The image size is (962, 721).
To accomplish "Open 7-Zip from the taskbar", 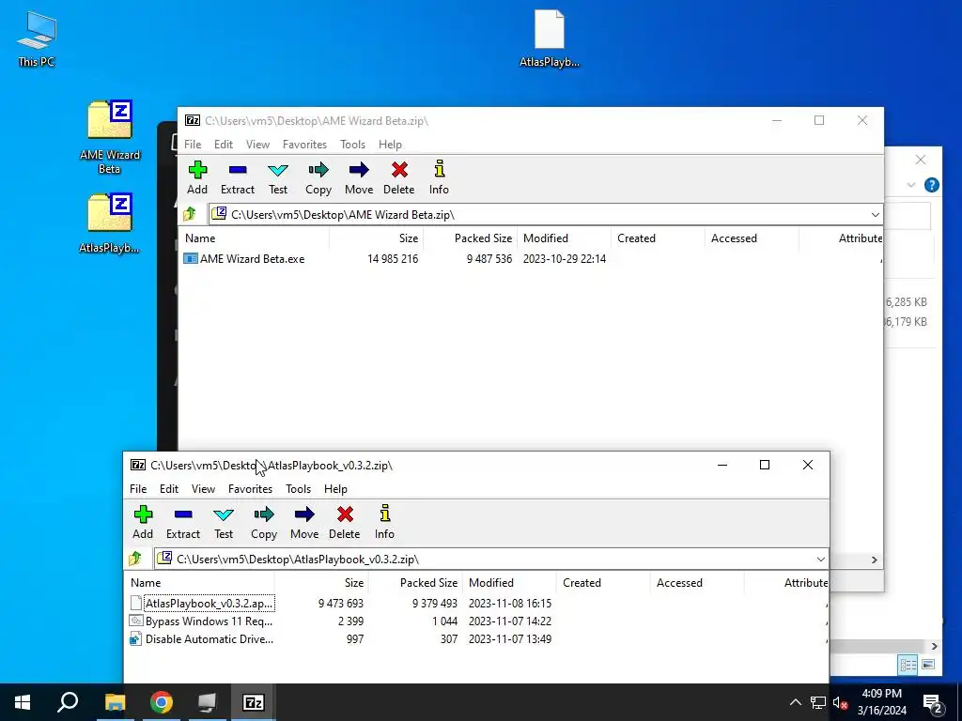I will 254,702.
